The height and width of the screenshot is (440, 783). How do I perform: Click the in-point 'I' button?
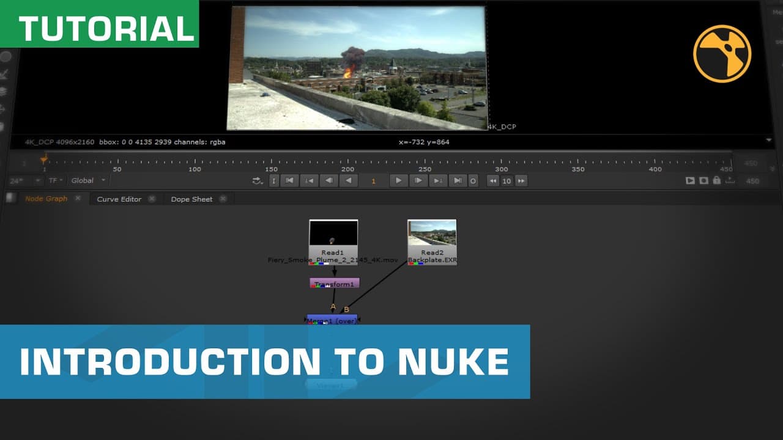pos(274,181)
